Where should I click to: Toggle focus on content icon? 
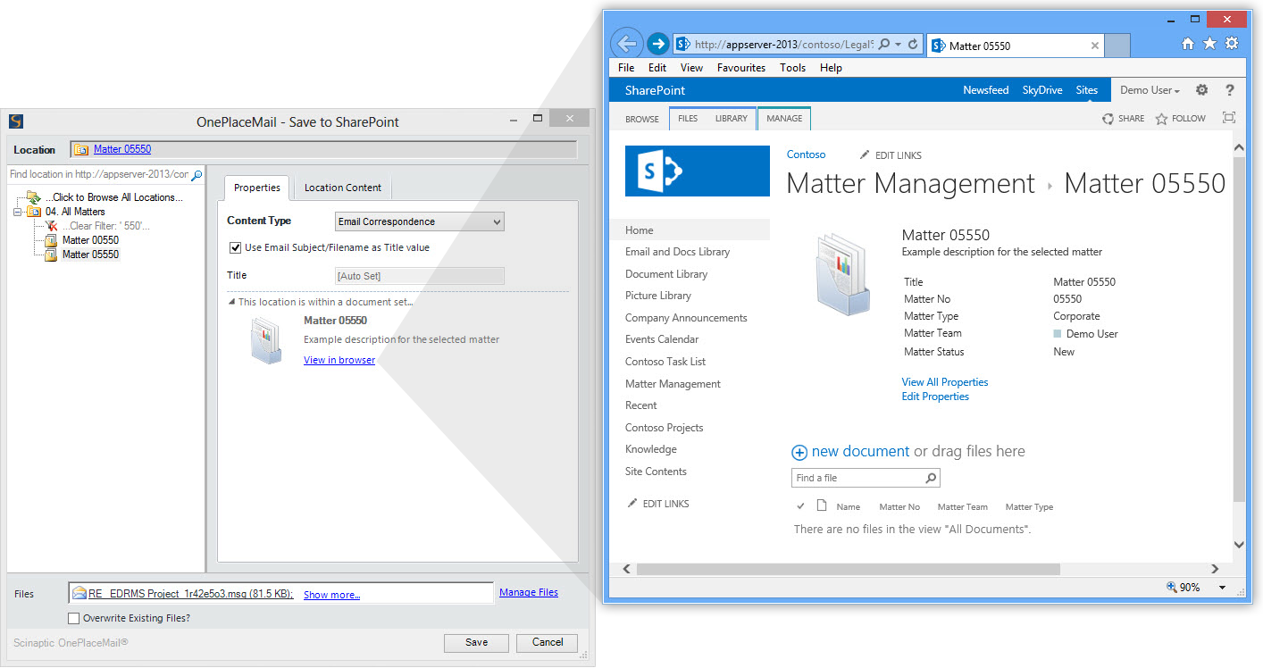click(x=1229, y=118)
